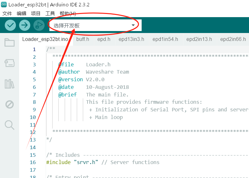249x178 pixels.
Task: Select the epd2in13.h tab
Action: pos(199,39)
